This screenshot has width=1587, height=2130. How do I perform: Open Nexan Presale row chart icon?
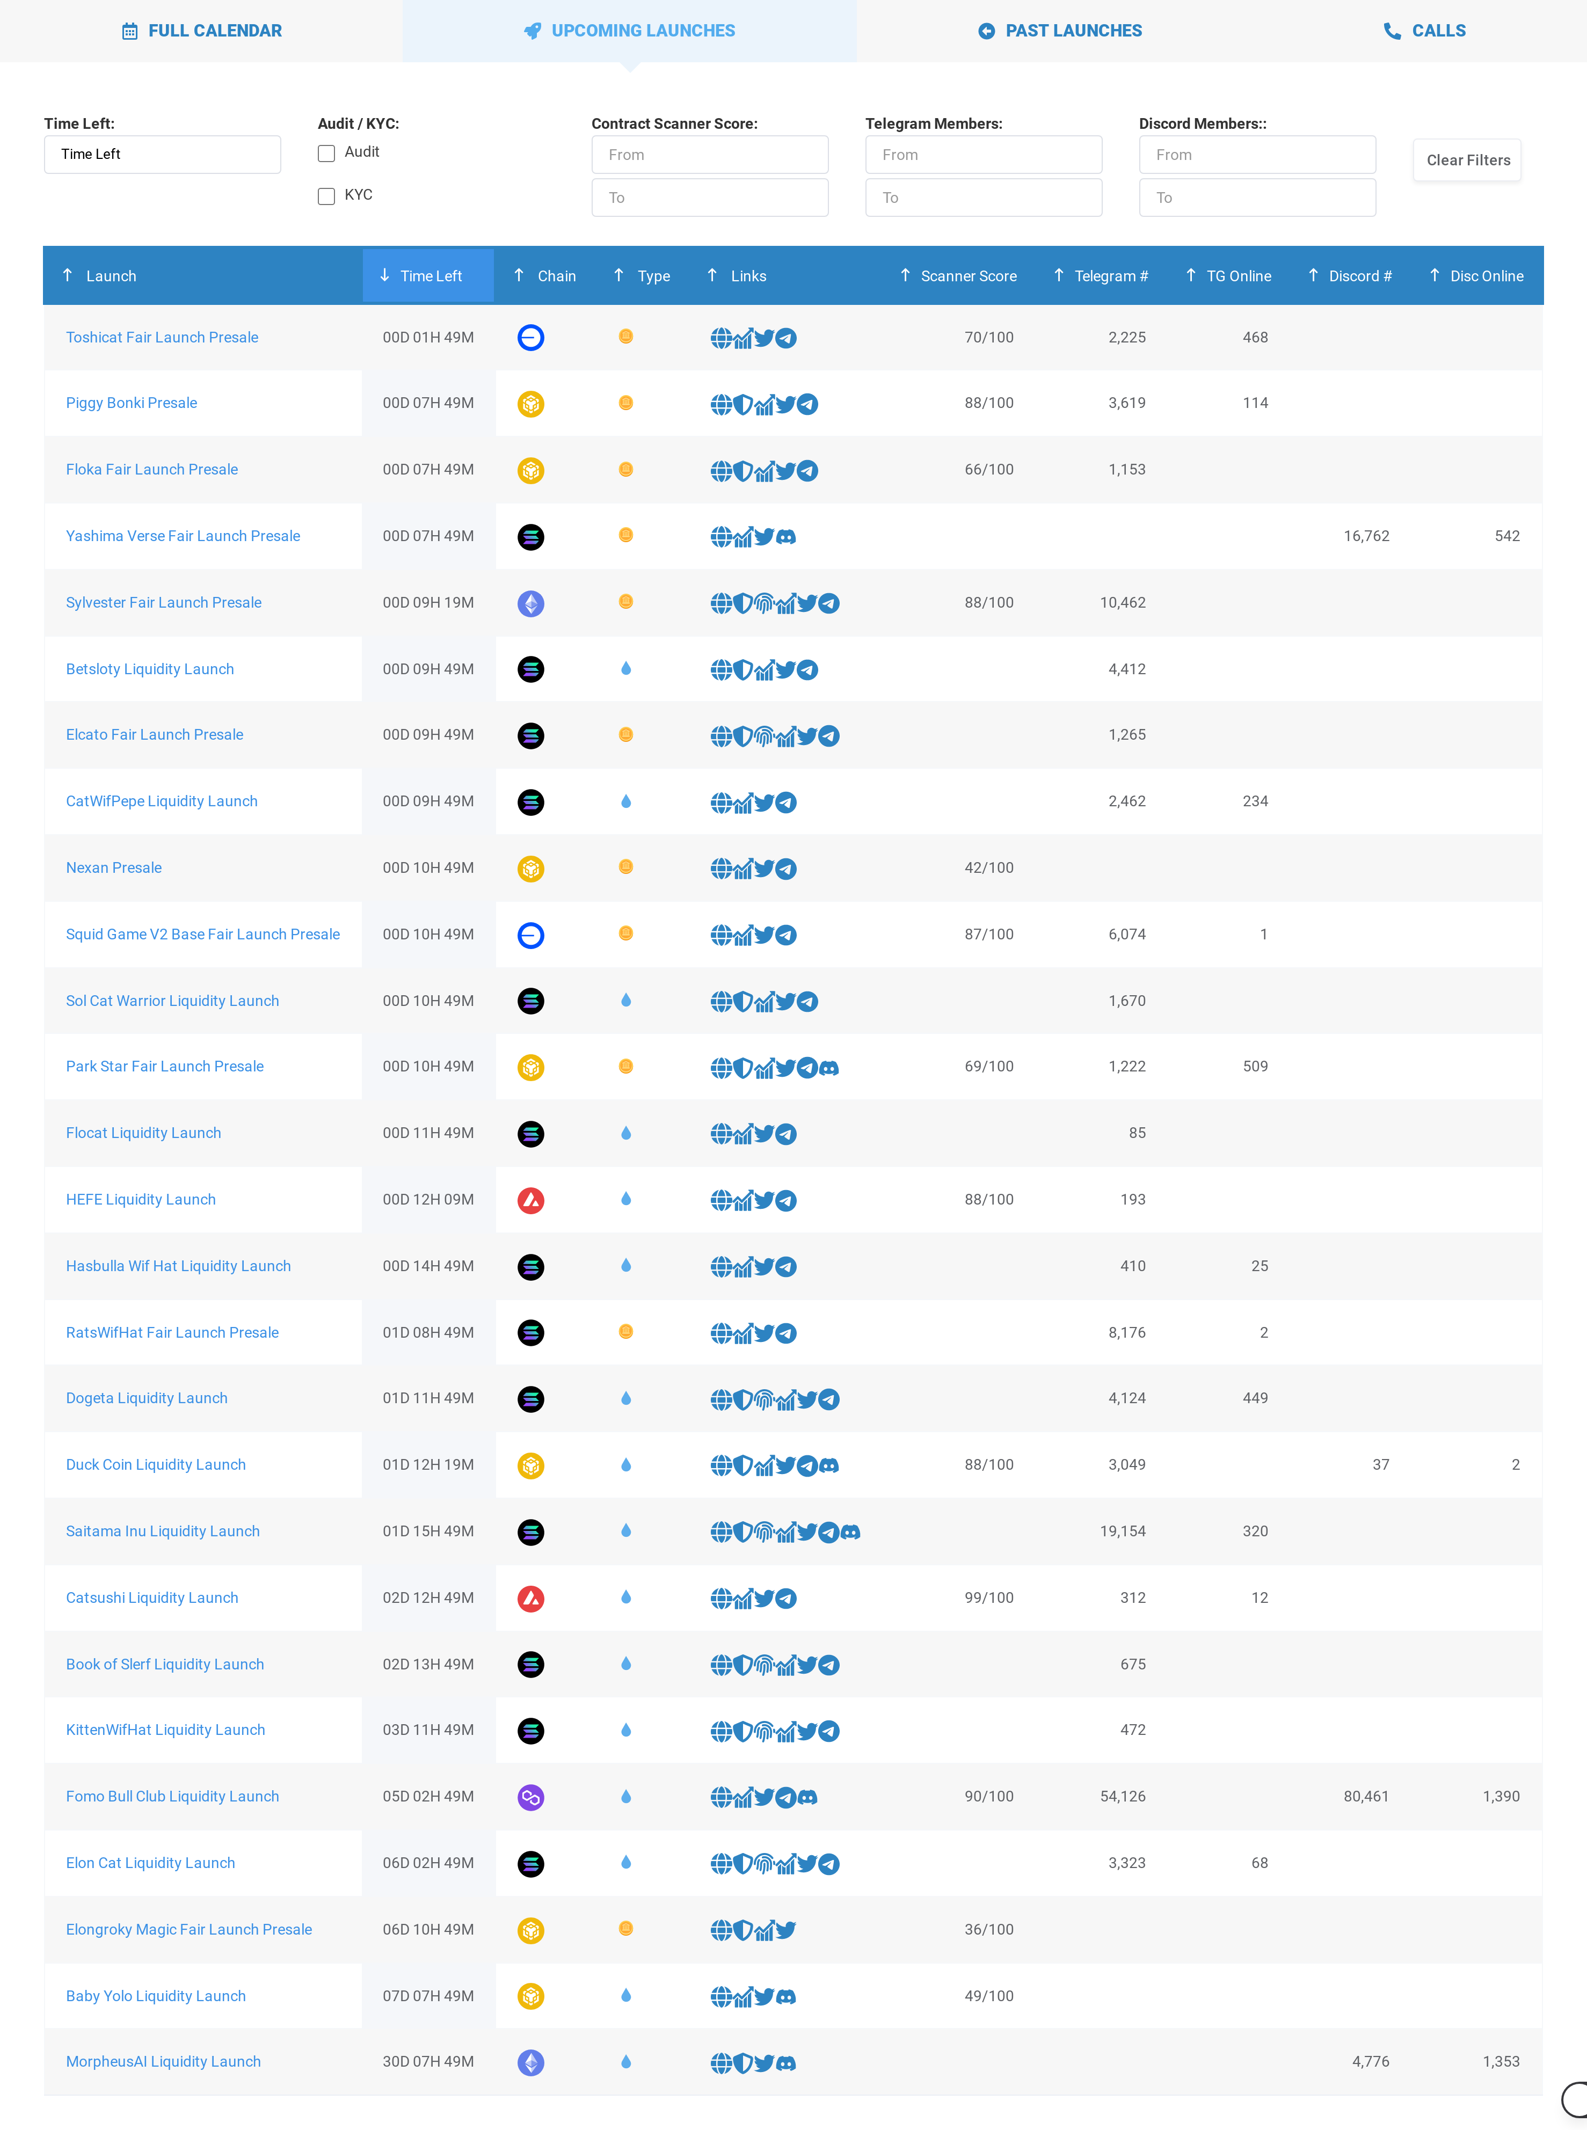tap(742, 869)
